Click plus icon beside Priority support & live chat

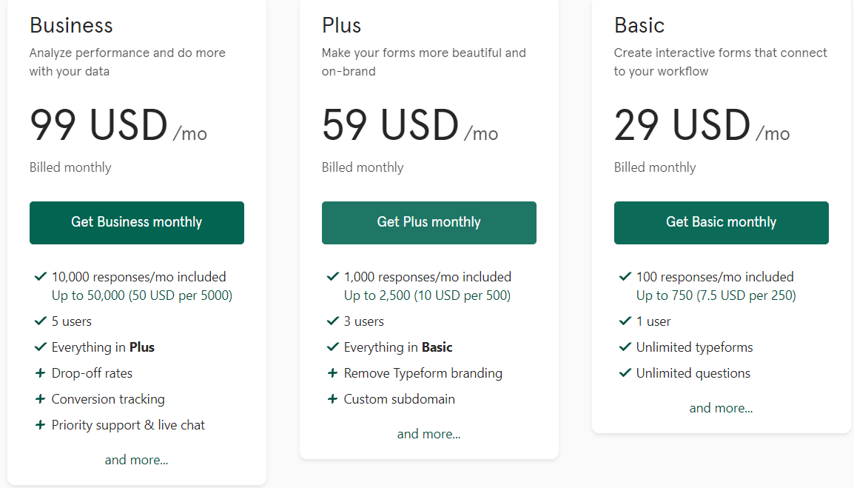41,425
